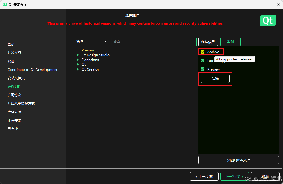Click the 筛选 filter button

coord(215,79)
